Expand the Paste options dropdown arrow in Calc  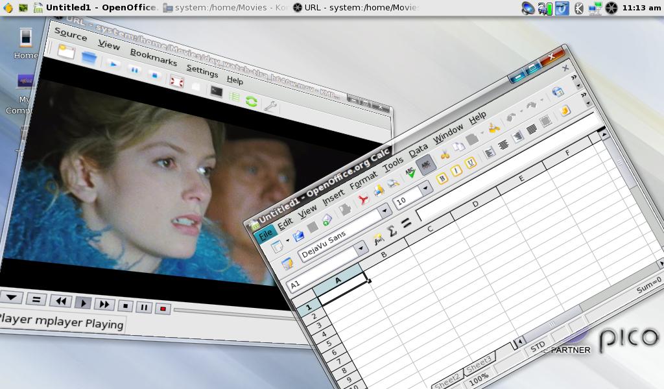coord(482,134)
